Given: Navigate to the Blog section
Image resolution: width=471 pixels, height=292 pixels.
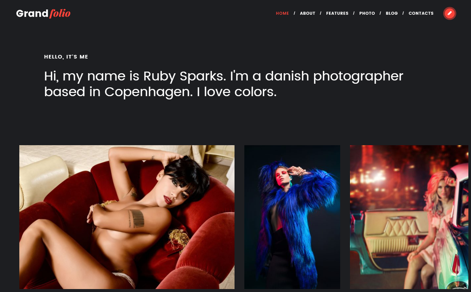Looking at the screenshot, I should 392,13.
